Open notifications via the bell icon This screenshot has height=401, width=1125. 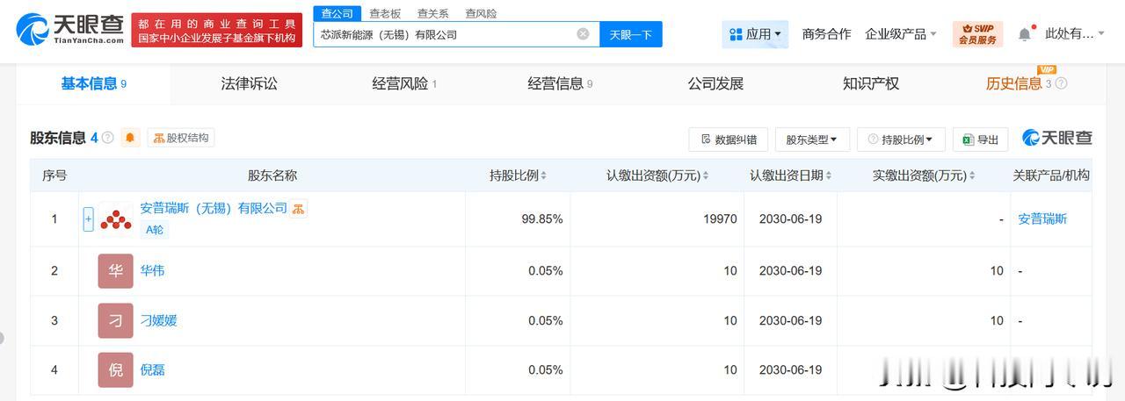click(x=1025, y=34)
